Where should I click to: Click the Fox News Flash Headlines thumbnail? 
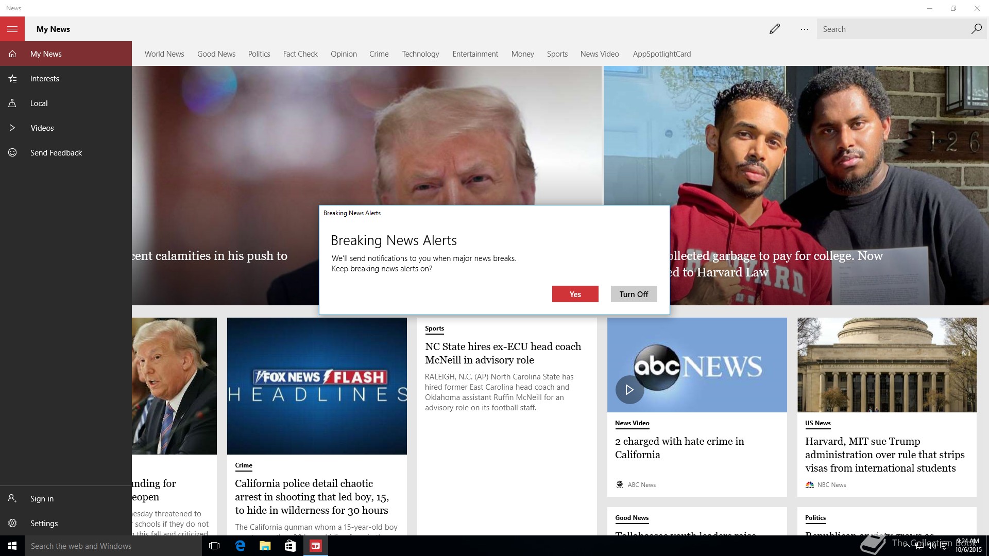(317, 386)
